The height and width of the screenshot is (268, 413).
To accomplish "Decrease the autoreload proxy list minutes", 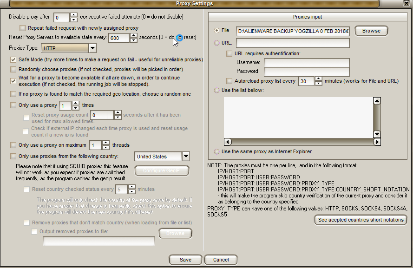I will 319,84.
